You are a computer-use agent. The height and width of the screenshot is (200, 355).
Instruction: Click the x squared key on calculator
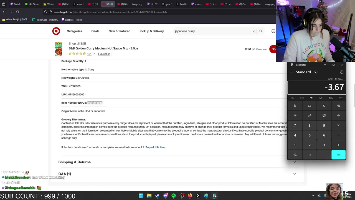coord(310,116)
